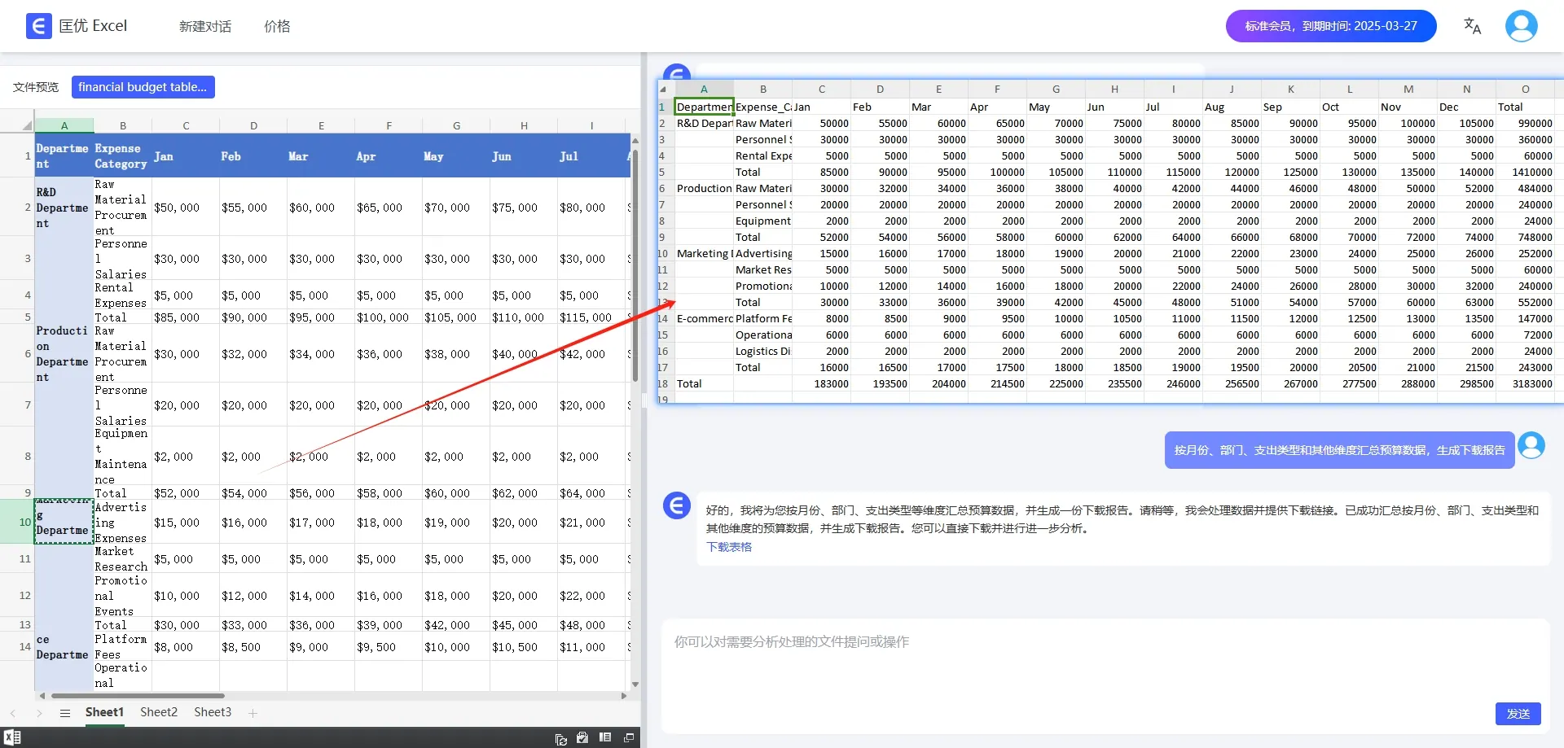This screenshot has width=1564, height=748.
Task: Click the '$50,000' cell in preview row 2
Action: click(x=186, y=208)
